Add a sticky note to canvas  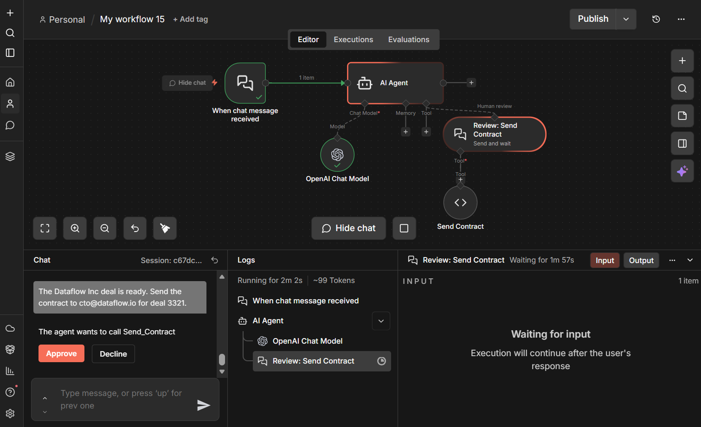[x=682, y=116]
